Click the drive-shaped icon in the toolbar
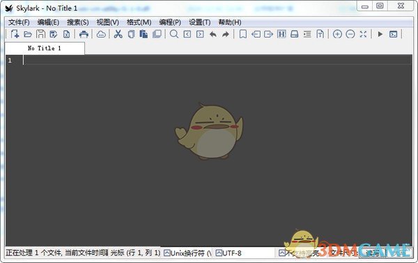This screenshot has height=263, width=418. coord(294,34)
